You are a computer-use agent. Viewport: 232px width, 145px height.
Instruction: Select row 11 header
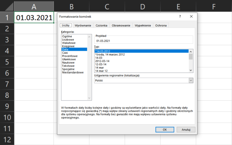click(x=7, y=128)
